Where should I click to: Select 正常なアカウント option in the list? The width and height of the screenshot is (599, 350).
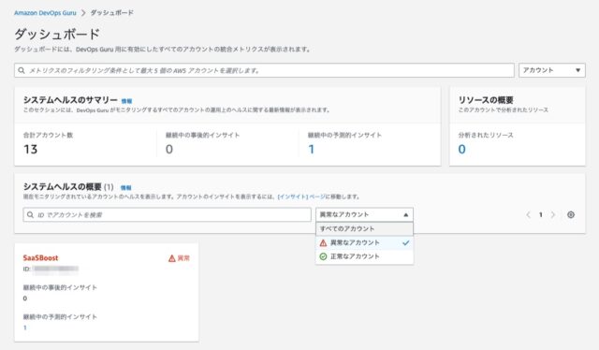(364, 256)
